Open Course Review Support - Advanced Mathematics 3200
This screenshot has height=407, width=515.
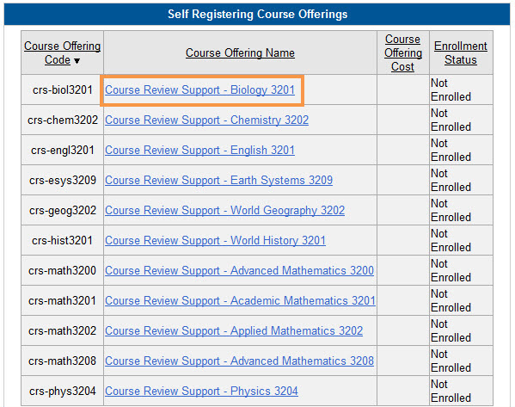[239, 270]
